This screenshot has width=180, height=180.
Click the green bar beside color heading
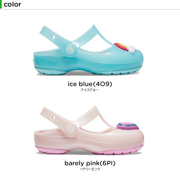click(x=1, y=4)
